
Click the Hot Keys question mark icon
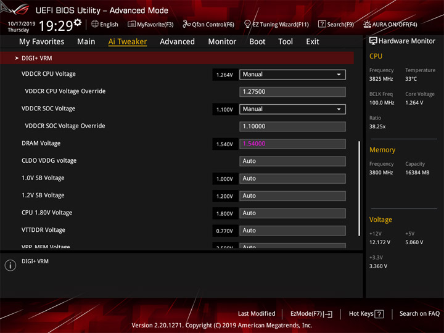tap(379, 314)
